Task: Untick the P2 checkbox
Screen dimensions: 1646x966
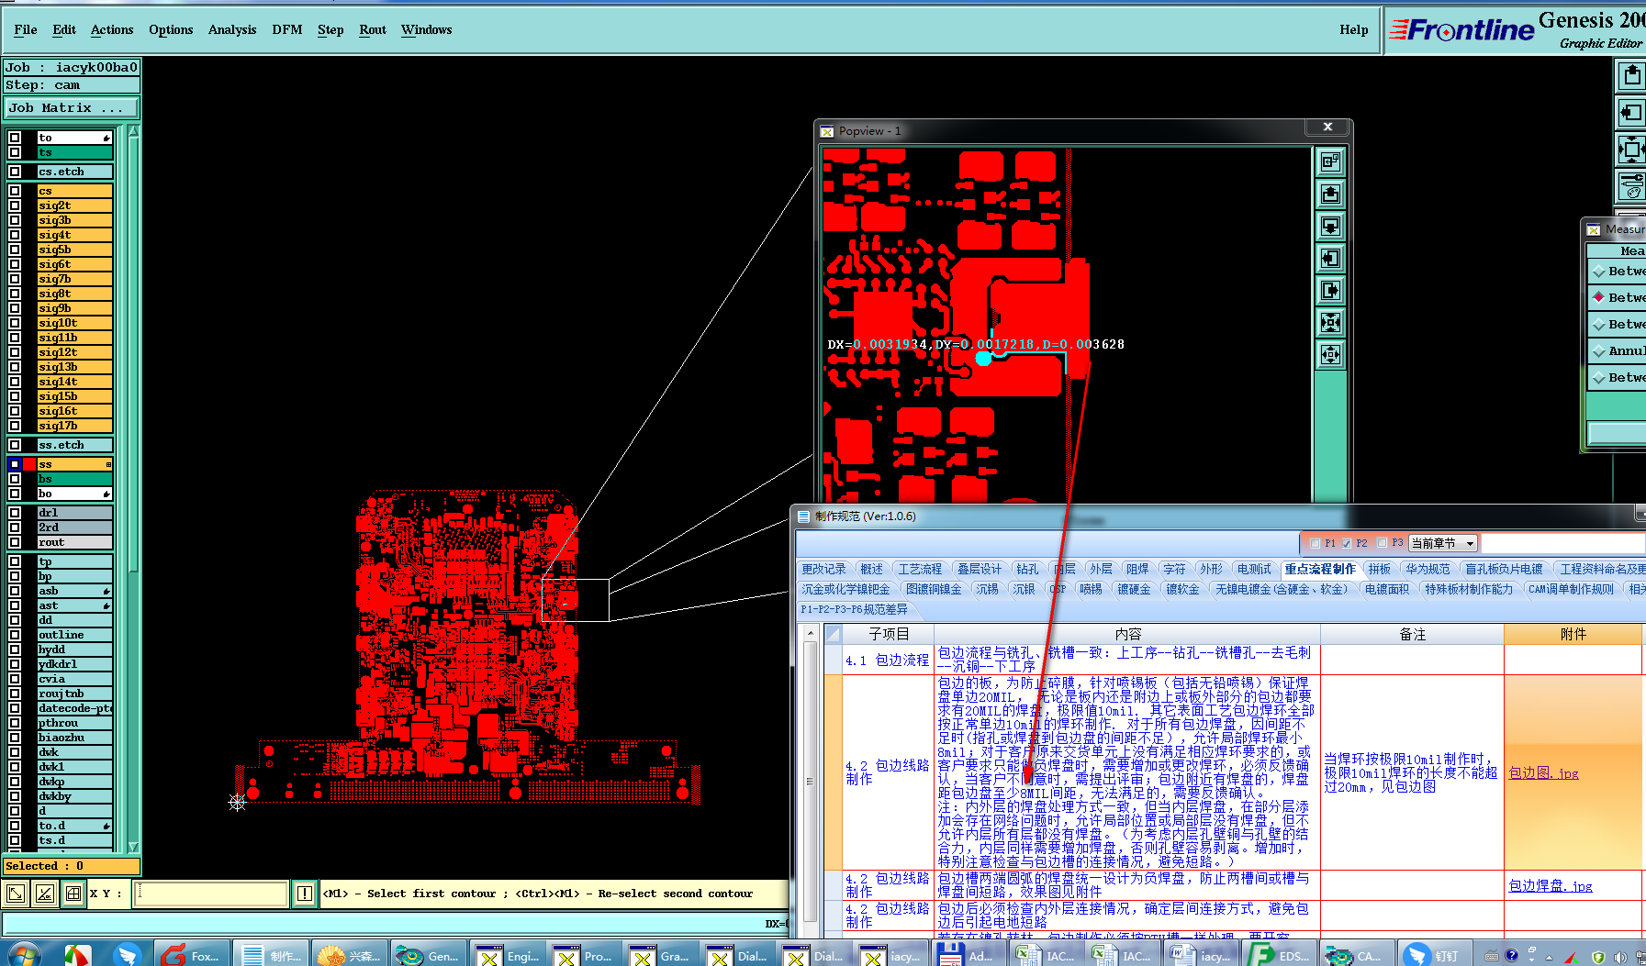Action: point(1347,543)
